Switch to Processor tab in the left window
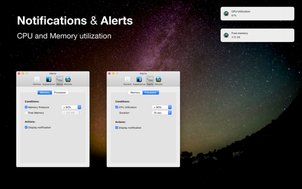 60,93
